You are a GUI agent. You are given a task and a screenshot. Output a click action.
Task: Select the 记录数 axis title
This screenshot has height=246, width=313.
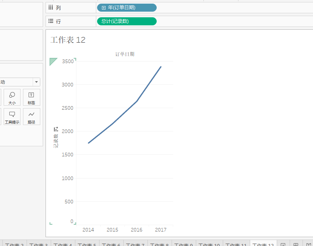[x=56, y=141]
